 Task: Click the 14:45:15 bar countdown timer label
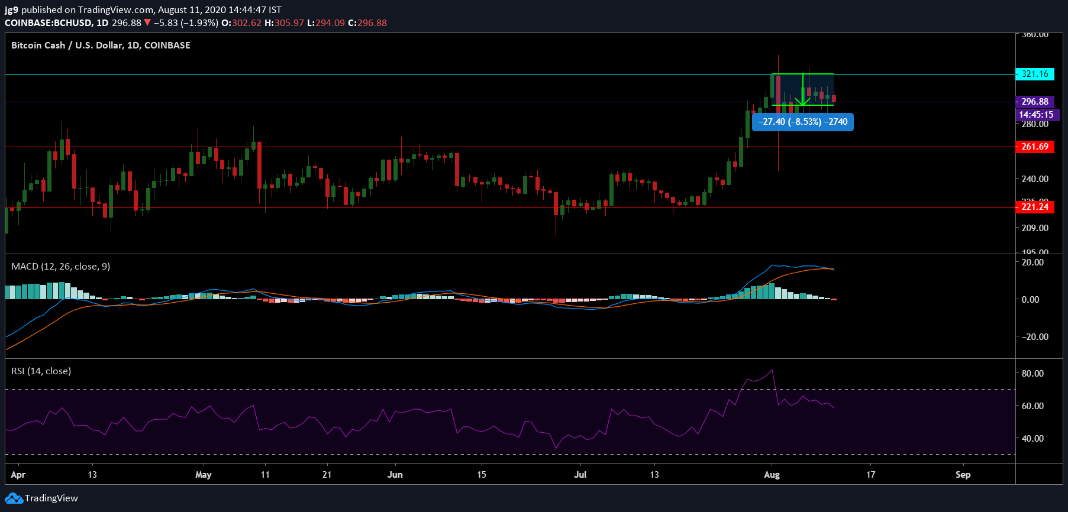coord(1035,115)
